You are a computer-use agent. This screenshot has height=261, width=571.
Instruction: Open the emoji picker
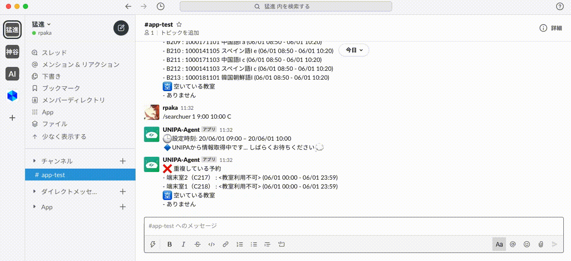pyautogui.click(x=527, y=244)
